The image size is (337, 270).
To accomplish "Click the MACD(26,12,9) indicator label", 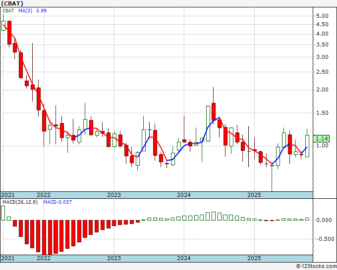I will pyautogui.click(x=20, y=202).
